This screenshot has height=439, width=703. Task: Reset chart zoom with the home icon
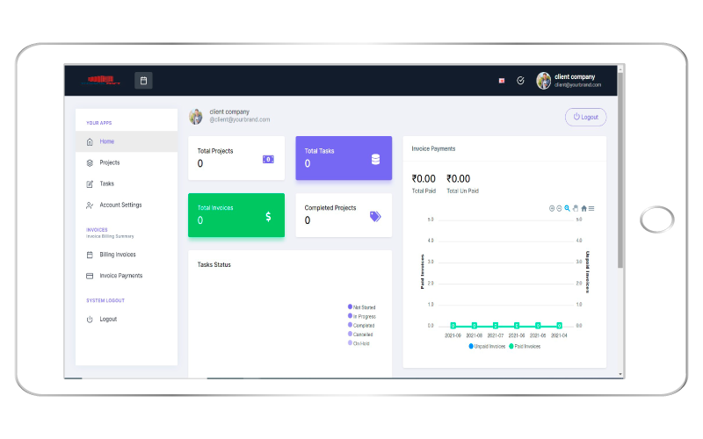(x=583, y=208)
